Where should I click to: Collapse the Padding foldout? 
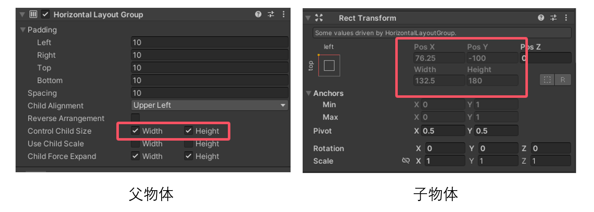(x=23, y=30)
